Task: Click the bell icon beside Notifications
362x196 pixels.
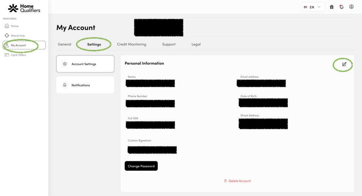Action: click(x=64, y=85)
